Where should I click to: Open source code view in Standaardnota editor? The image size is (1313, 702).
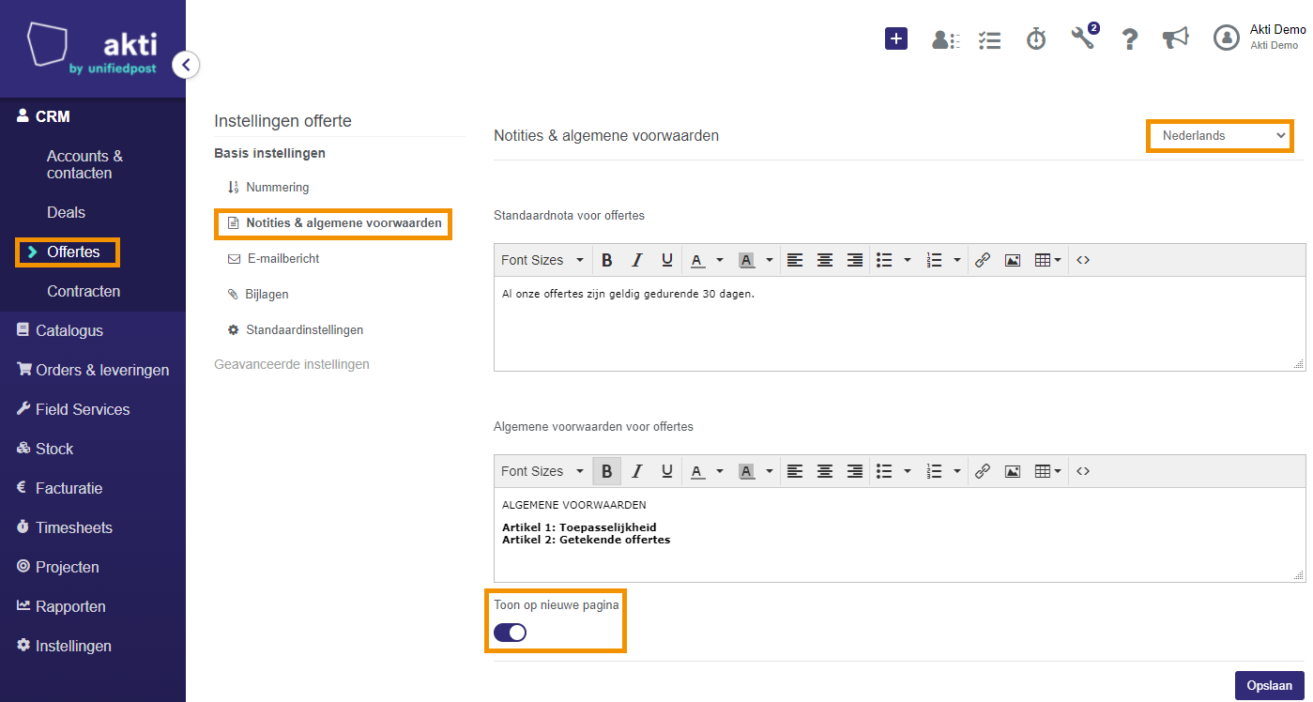pyautogui.click(x=1083, y=260)
